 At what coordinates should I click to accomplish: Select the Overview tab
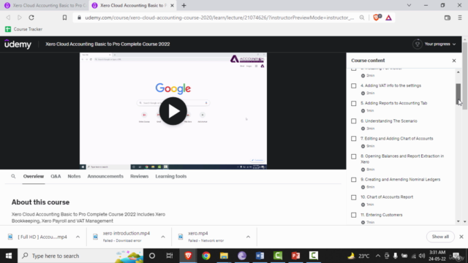coord(34,176)
